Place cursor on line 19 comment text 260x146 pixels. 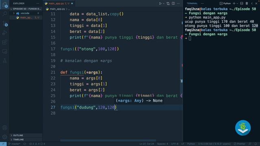86,61
